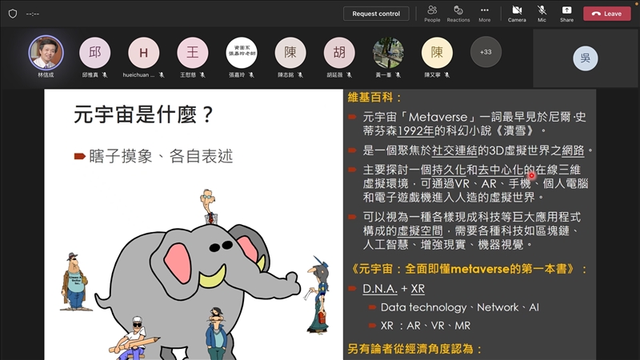The image size is (640, 360).
Task: Expand the +33 additional participants list
Action: pos(486,52)
